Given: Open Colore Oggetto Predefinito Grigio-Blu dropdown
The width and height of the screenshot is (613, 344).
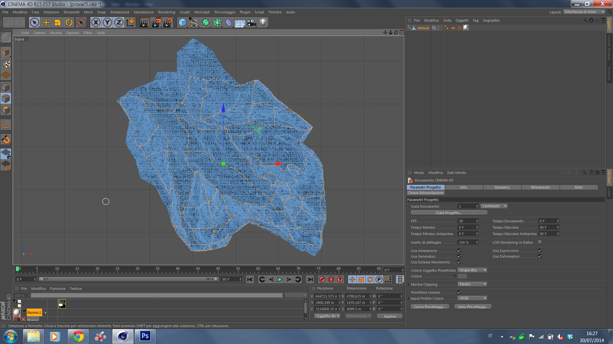Looking at the screenshot, I should tap(472, 270).
